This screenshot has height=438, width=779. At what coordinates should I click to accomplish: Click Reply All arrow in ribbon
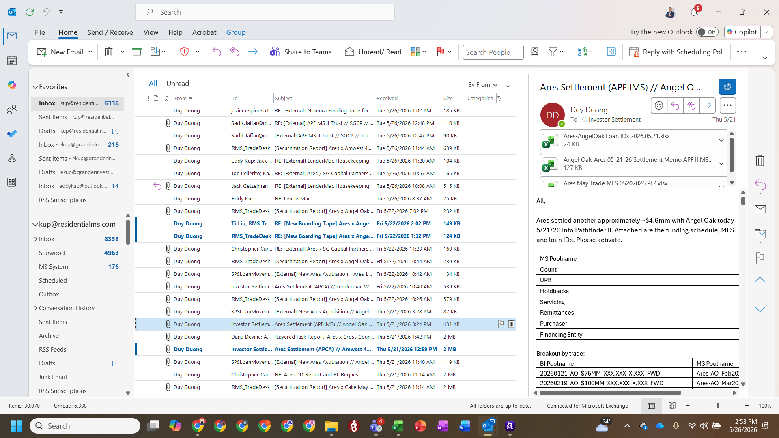[x=235, y=52]
